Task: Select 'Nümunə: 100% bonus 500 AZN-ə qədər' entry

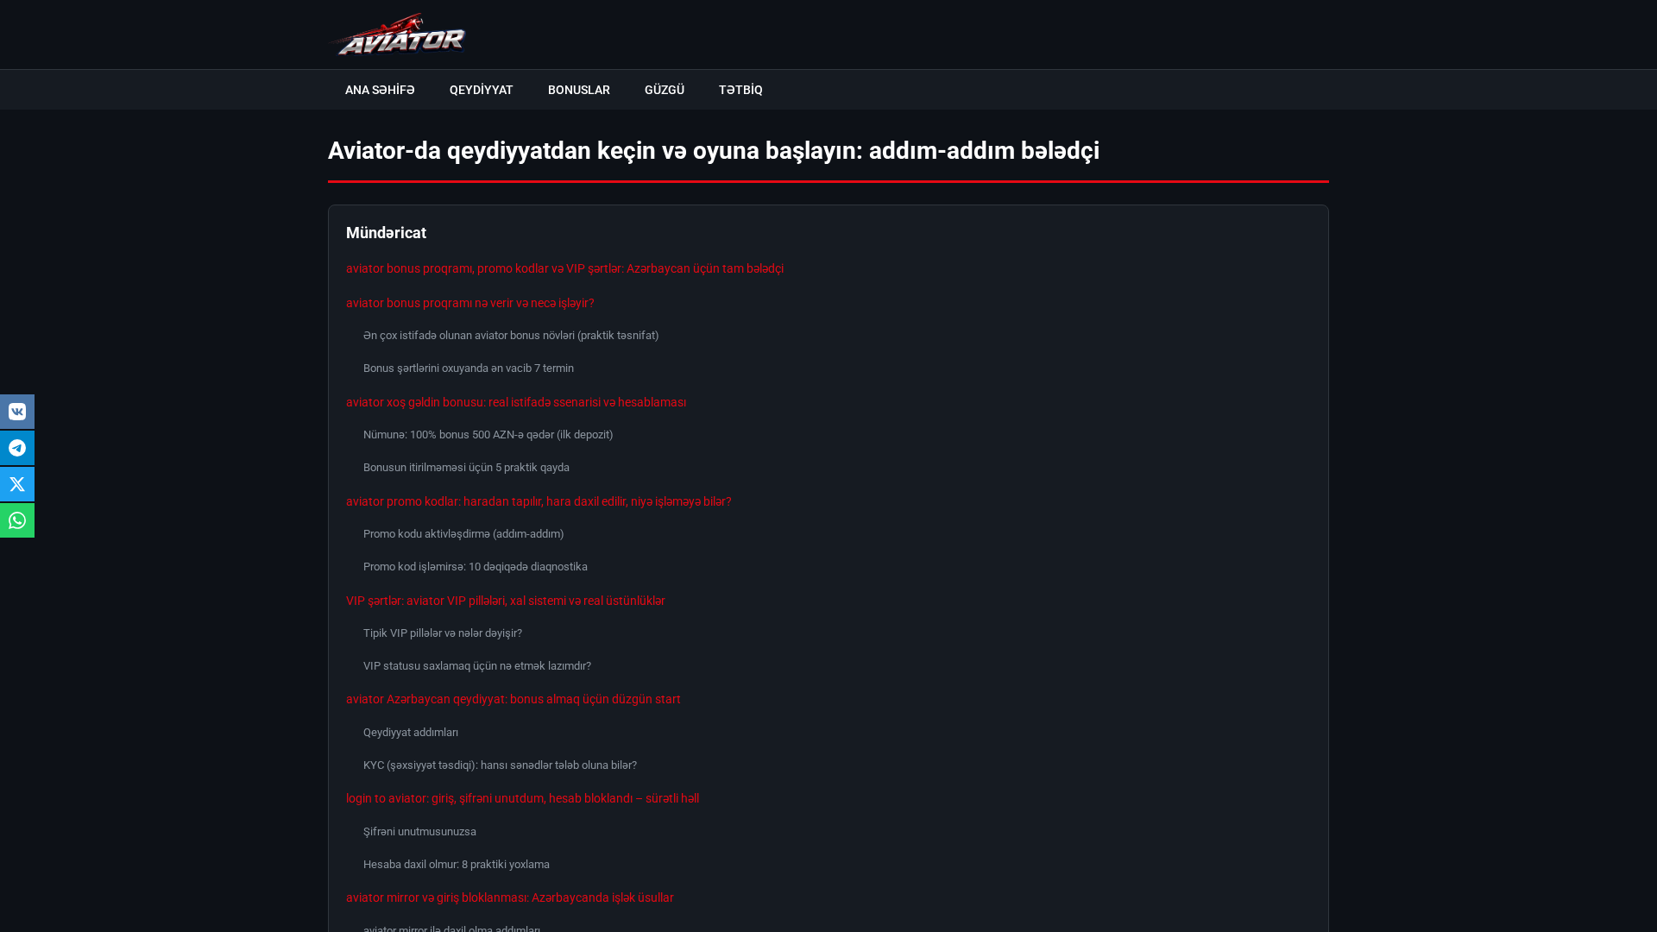Action: [488, 435]
